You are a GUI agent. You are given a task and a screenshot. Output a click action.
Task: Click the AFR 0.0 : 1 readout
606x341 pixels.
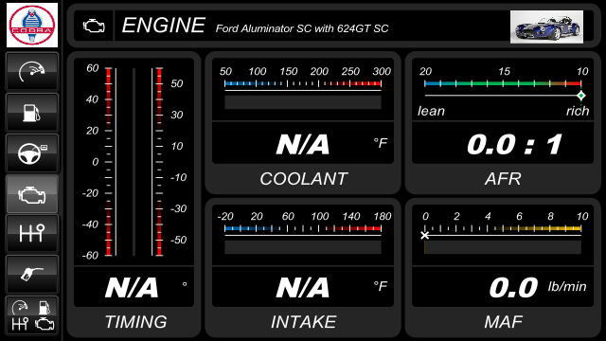[514, 145]
